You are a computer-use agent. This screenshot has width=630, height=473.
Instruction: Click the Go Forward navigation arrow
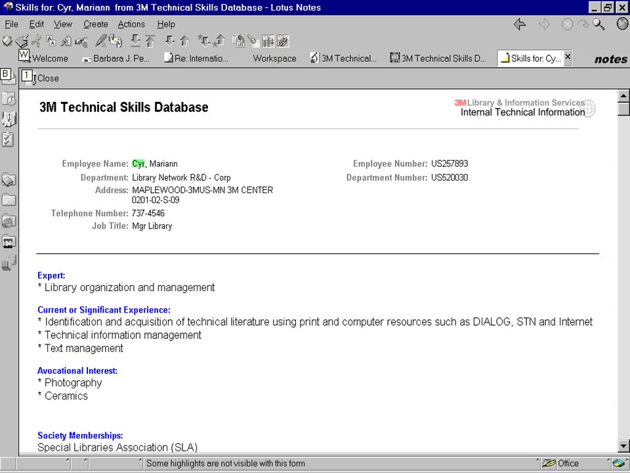click(x=544, y=24)
